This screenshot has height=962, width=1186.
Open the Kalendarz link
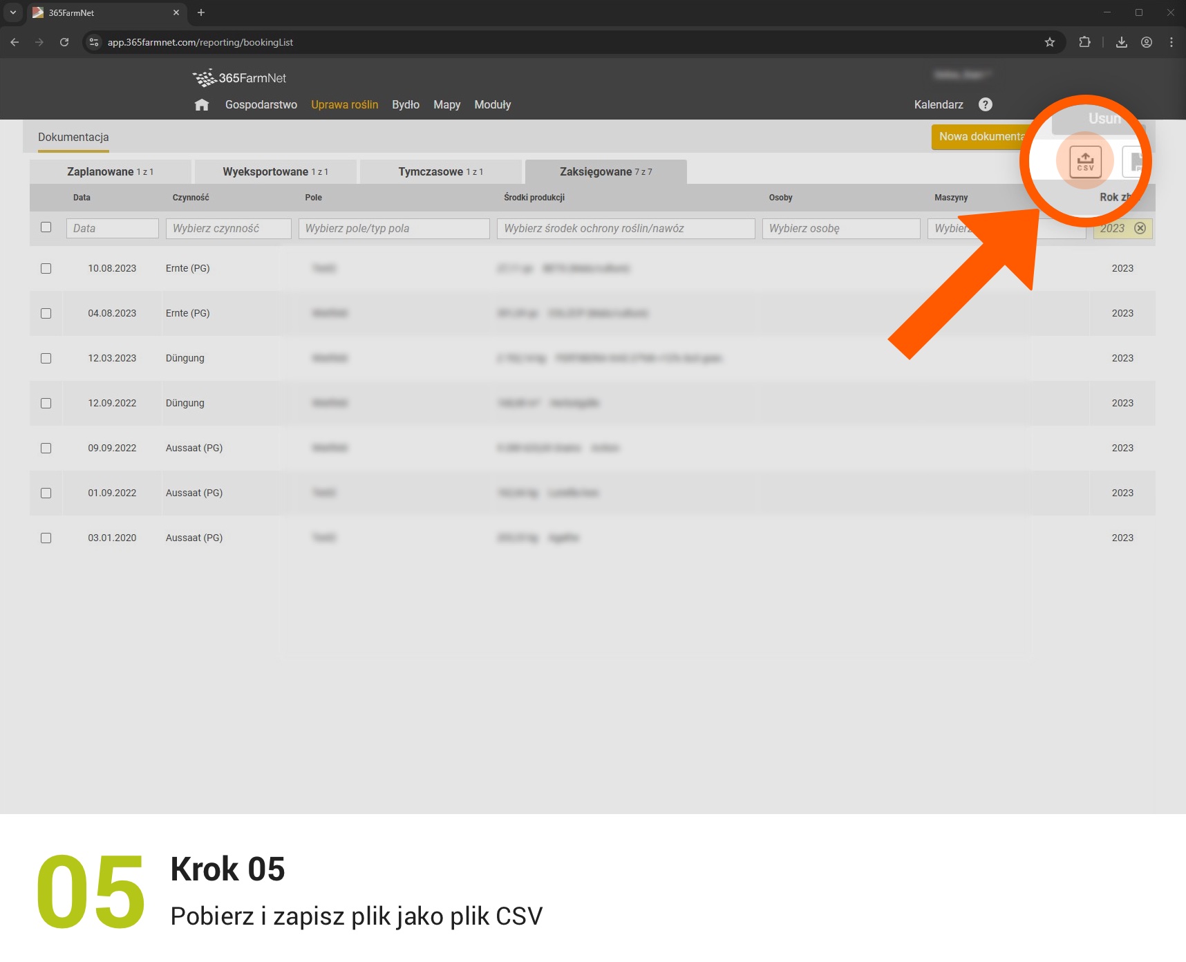938,105
